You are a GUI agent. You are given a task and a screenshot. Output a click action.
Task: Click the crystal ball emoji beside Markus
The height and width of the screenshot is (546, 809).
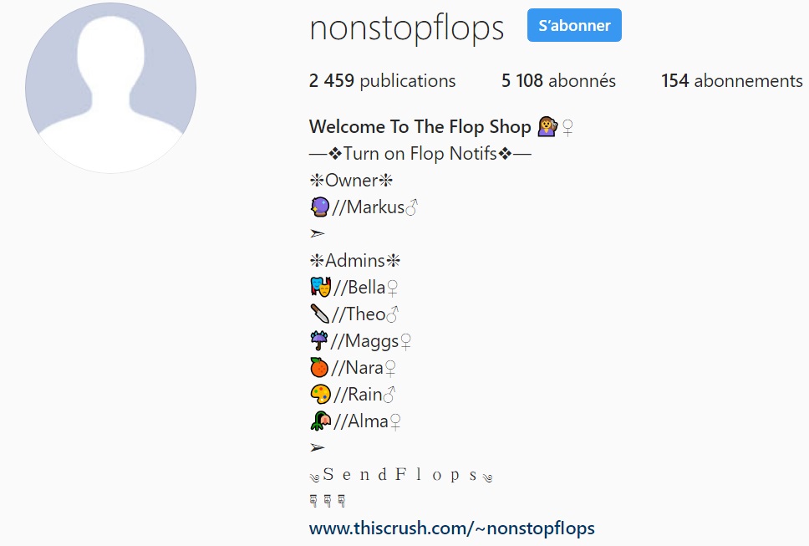point(320,207)
